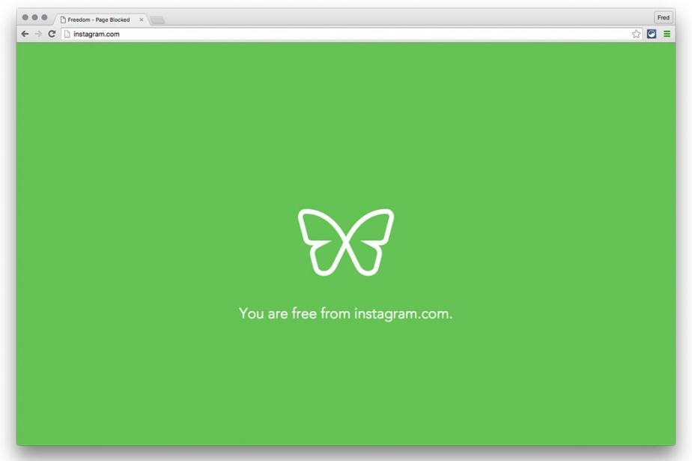Reload the instagram.com page
The height and width of the screenshot is (461, 692).
click(52, 34)
